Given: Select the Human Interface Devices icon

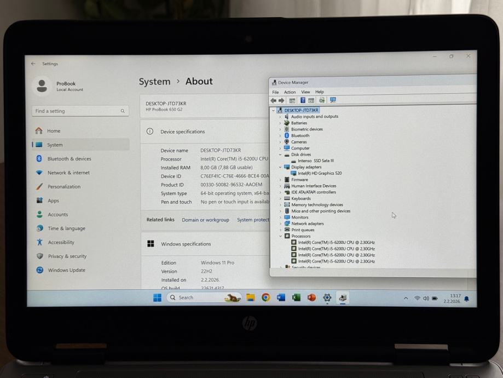Looking at the screenshot, I should (x=287, y=186).
